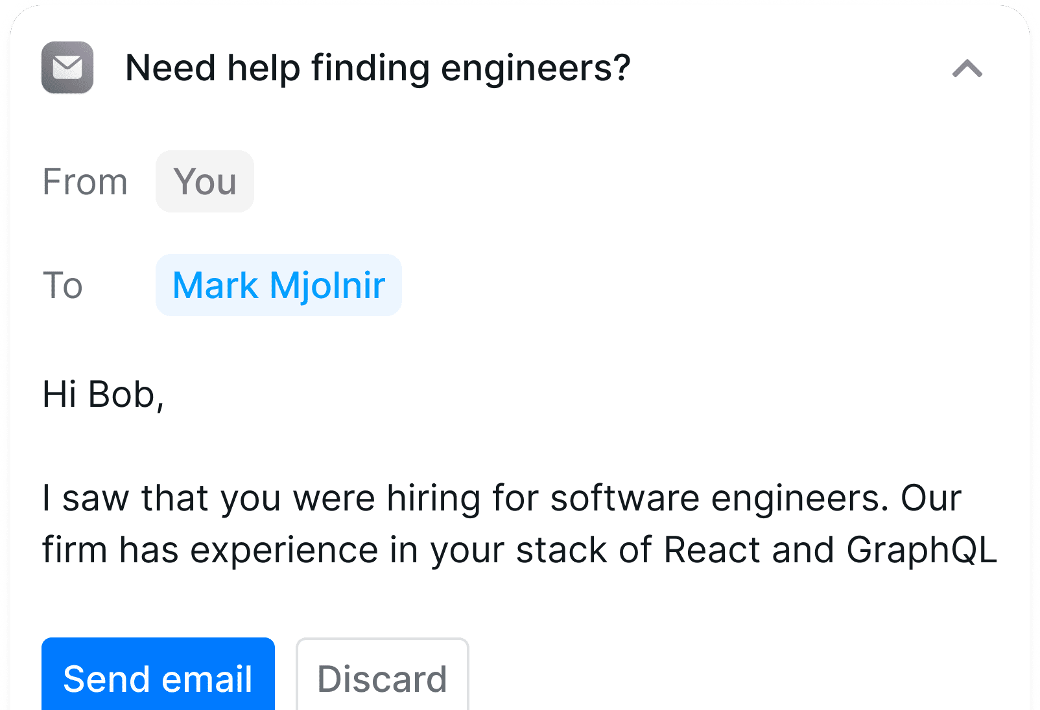Image resolution: width=1040 pixels, height=710 pixels.
Task: Click the envelope mail icon
Action: [67, 67]
